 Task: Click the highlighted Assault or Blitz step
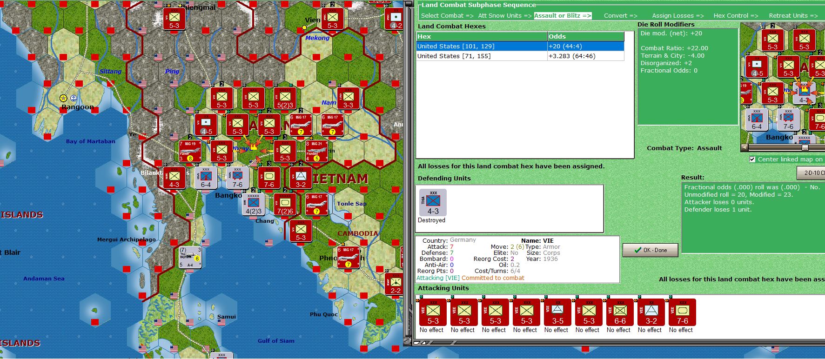coord(563,16)
